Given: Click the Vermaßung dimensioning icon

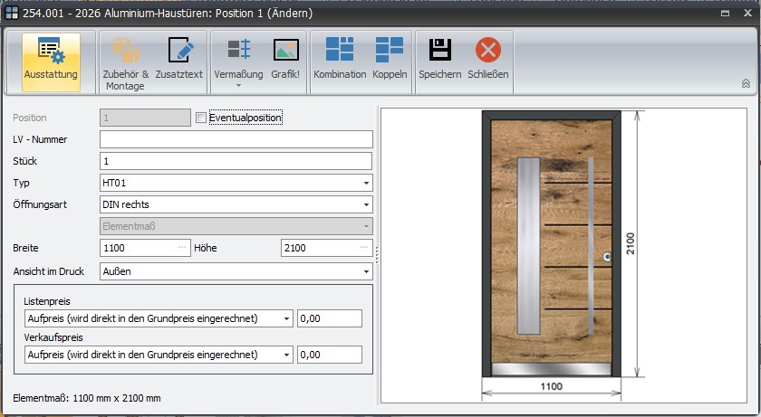Looking at the screenshot, I should 239,50.
